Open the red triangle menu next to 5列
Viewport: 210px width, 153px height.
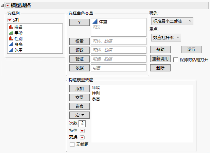10,20
